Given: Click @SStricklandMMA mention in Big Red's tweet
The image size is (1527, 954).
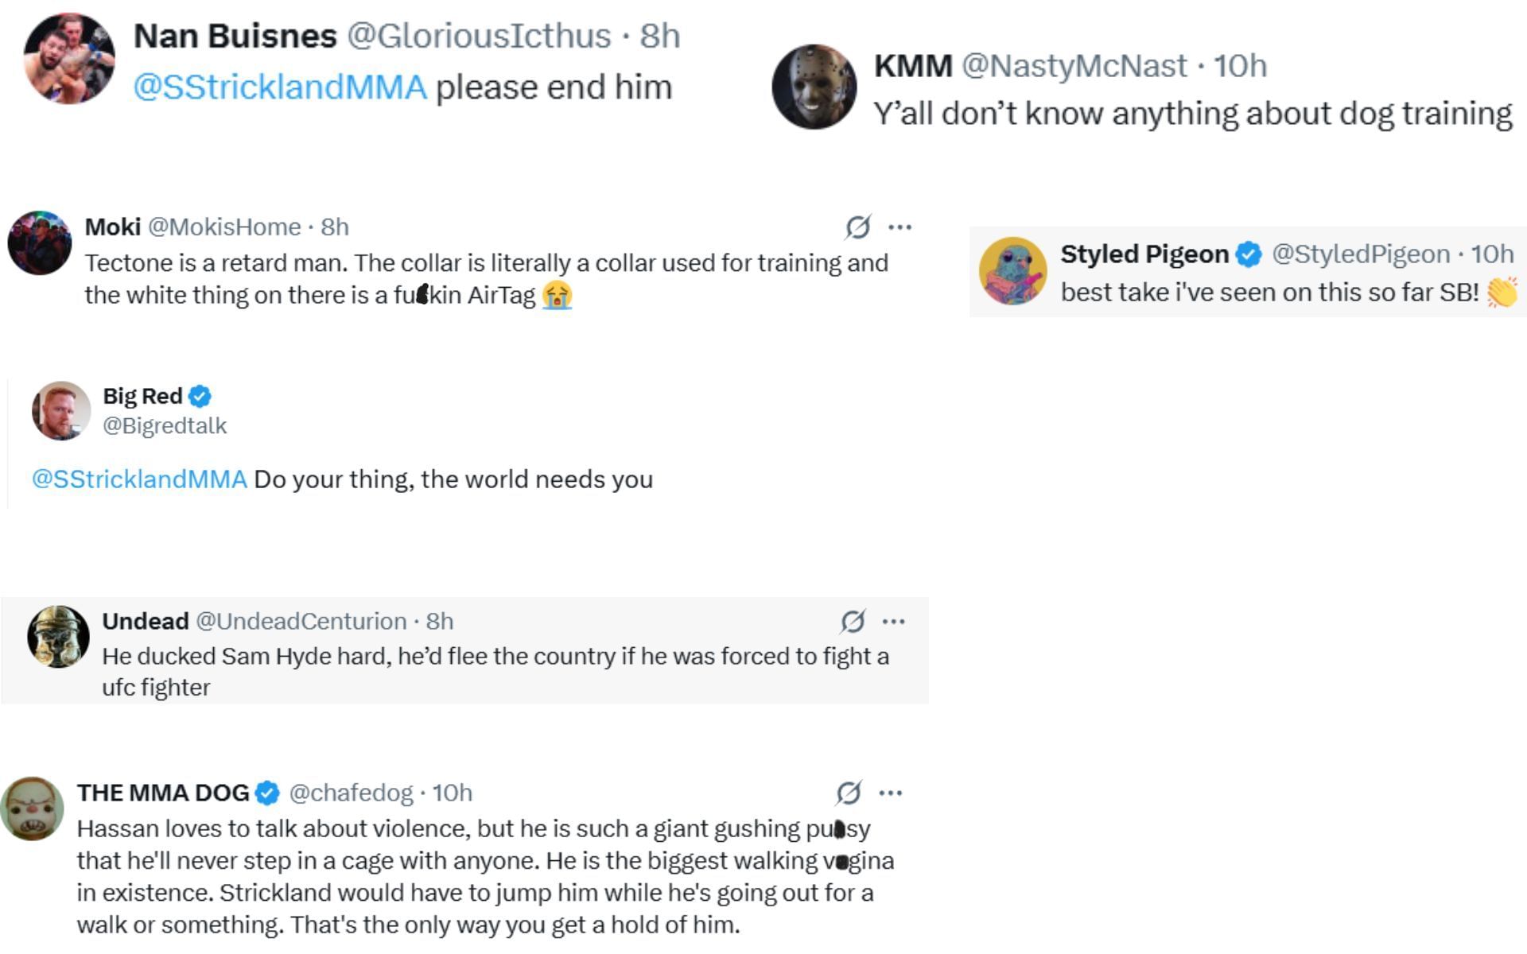Looking at the screenshot, I should click(x=139, y=479).
